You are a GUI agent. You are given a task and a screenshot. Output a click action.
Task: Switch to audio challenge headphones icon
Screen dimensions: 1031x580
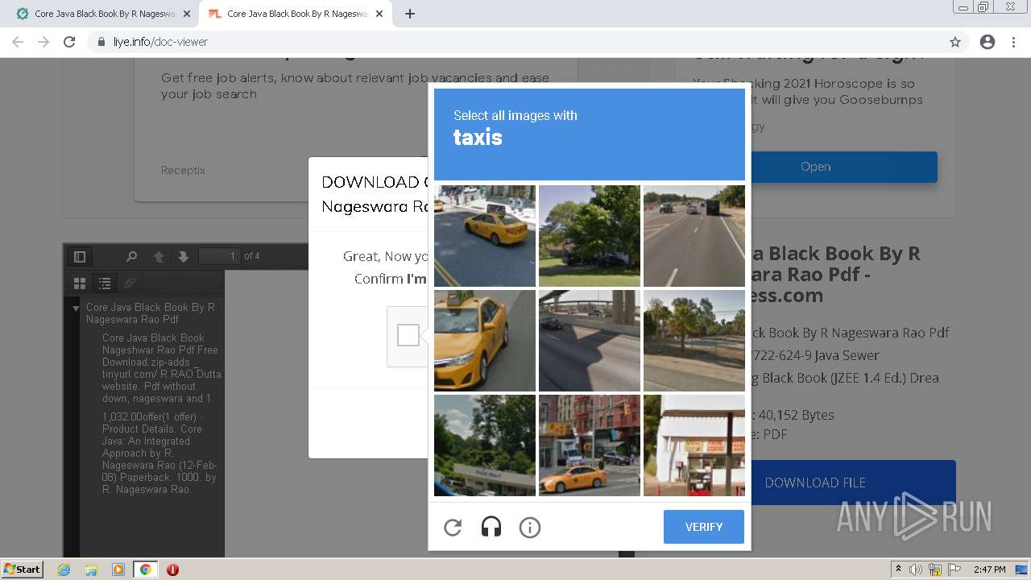[x=491, y=527]
